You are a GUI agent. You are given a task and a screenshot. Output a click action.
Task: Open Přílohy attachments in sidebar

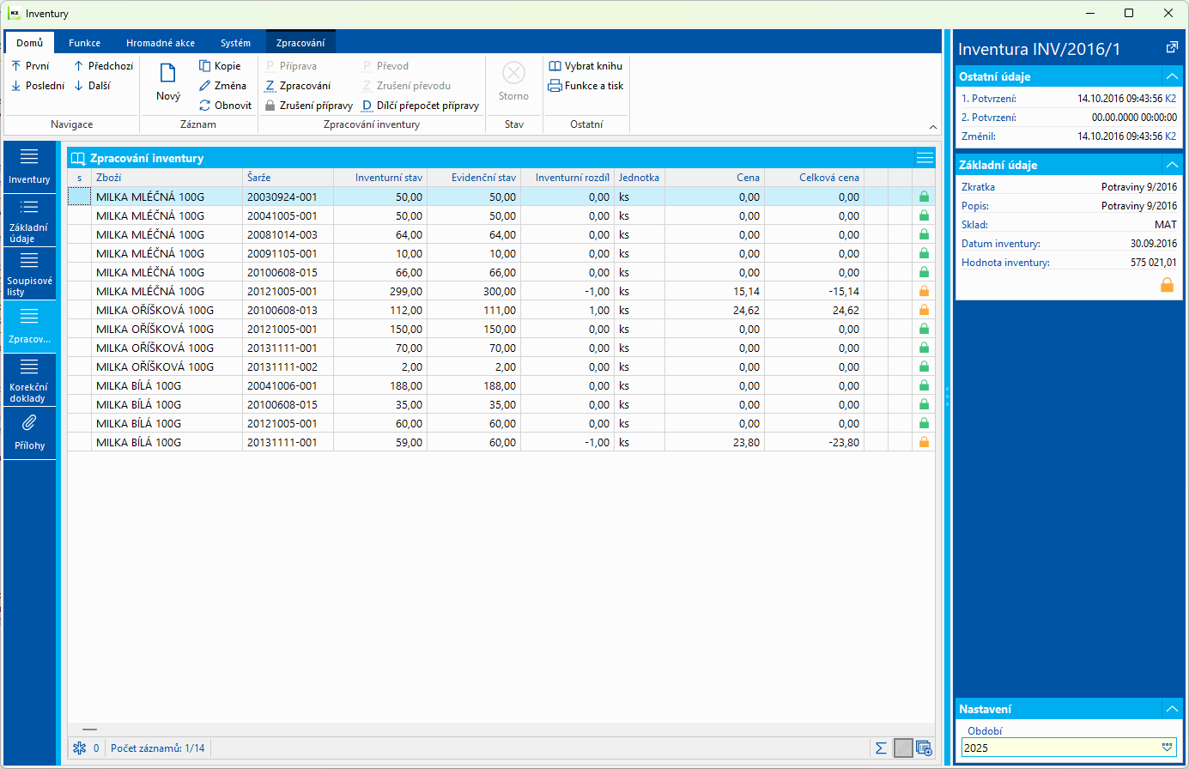pyautogui.click(x=29, y=432)
